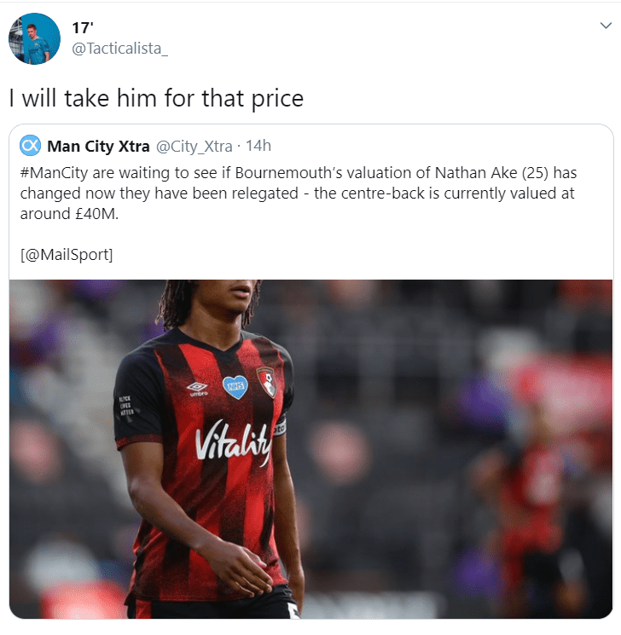Open the #ManCity hashtag
This screenshot has width=621, height=635.
[x=54, y=173]
